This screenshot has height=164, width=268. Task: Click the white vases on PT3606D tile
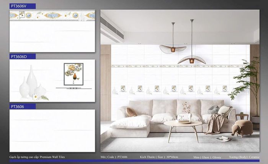32,82
